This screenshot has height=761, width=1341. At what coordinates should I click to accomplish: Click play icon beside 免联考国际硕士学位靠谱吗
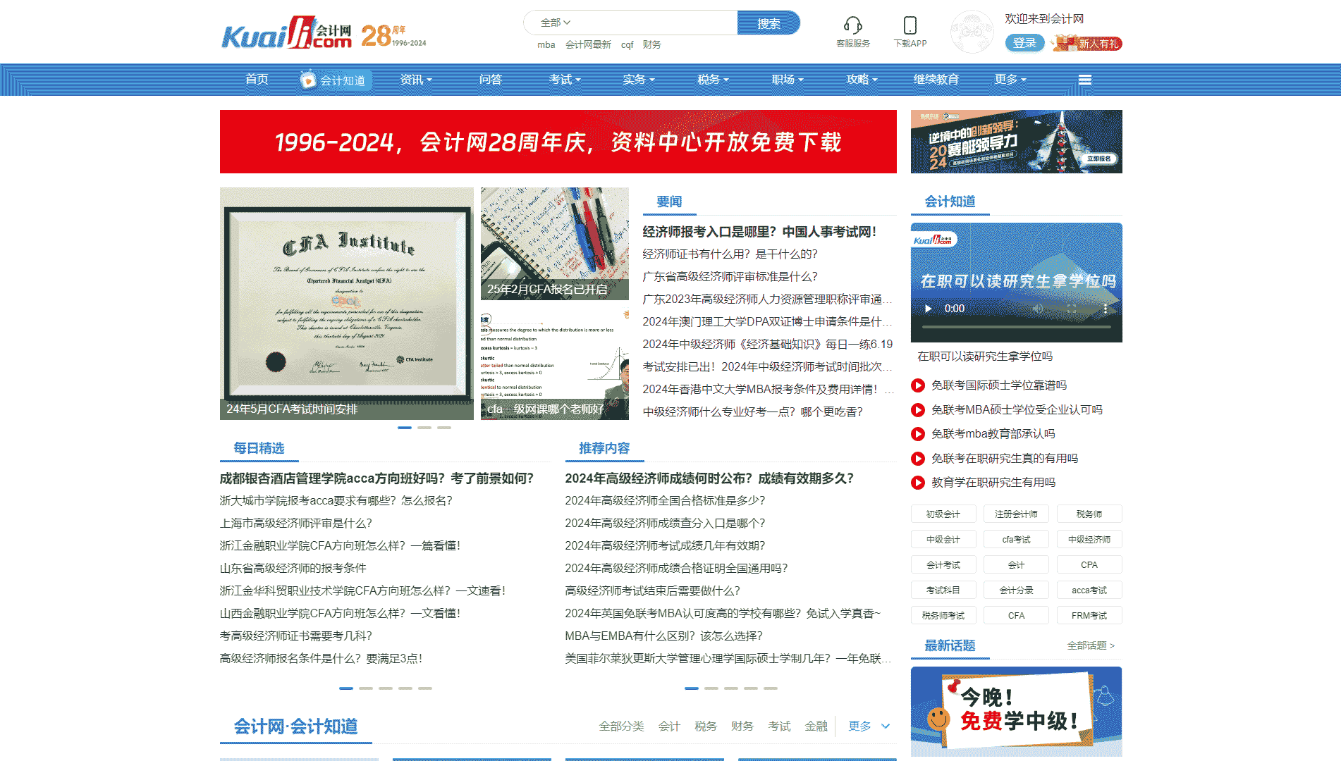pos(918,385)
